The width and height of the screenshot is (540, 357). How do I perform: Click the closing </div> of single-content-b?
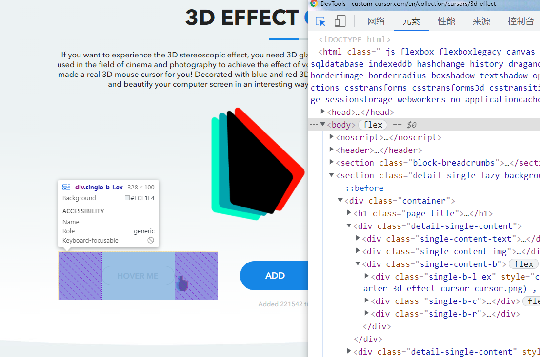pyautogui.click(x=377, y=326)
